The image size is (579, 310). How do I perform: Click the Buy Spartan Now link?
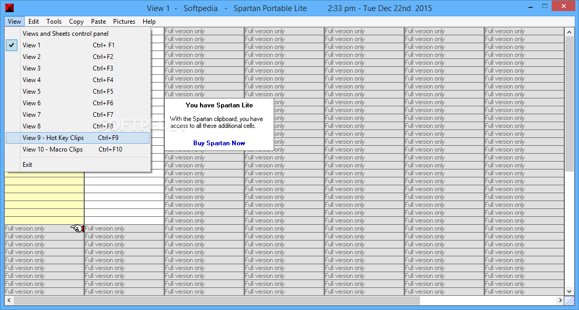[219, 143]
